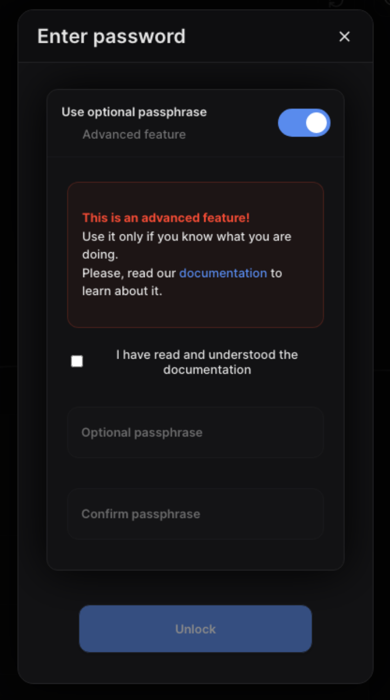390x700 pixels.
Task: Disable the Use optional passphrase toggle
Action: 304,123
